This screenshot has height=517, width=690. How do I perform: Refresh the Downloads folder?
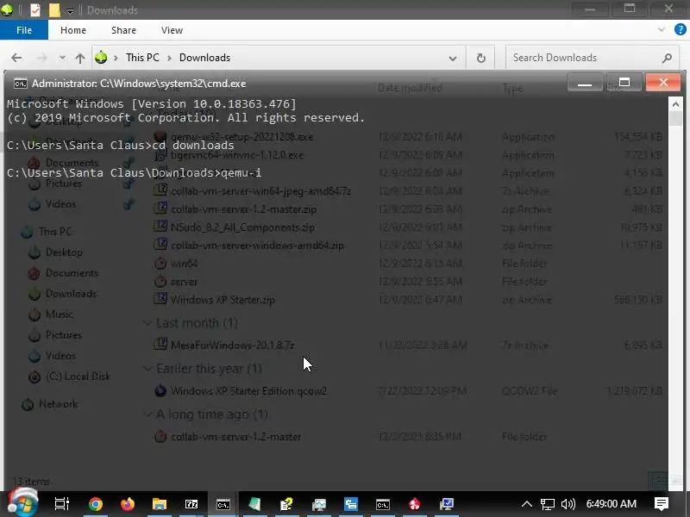(x=481, y=58)
